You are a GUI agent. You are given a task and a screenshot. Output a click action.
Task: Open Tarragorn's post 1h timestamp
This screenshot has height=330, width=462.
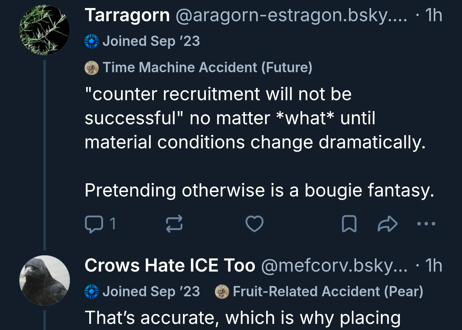[x=433, y=15]
